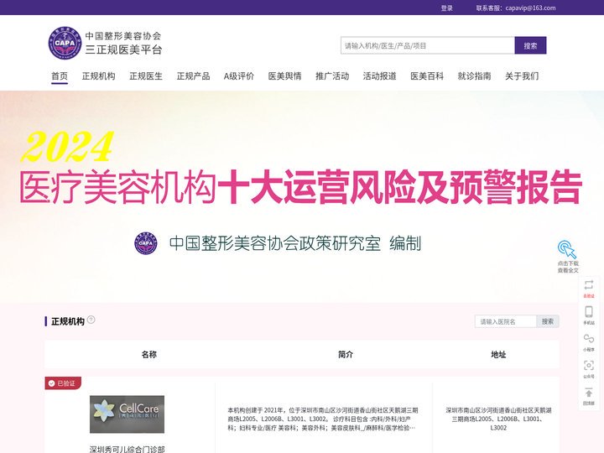Click the 简介 column header

pos(346,354)
